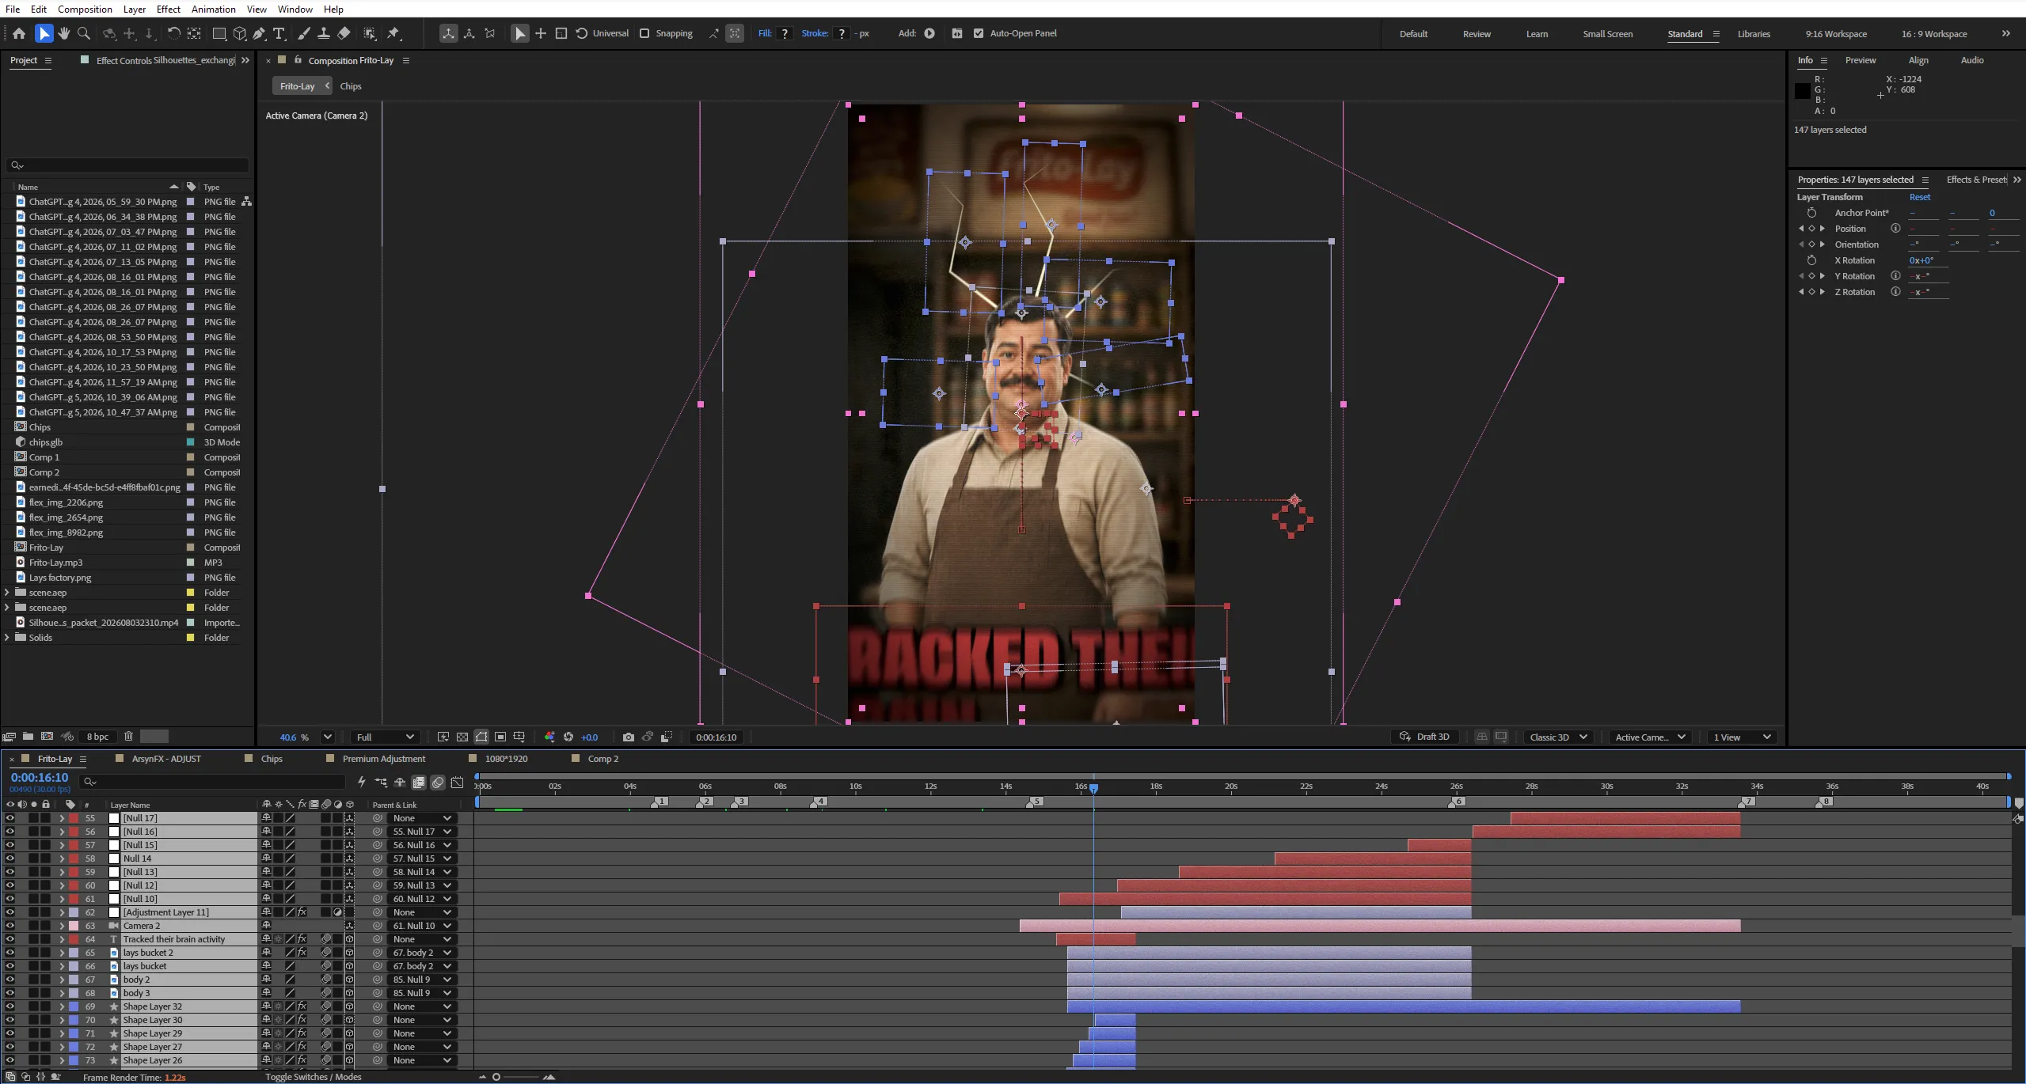Open the Animation menu
Image resolution: width=2026 pixels, height=1084 pixels.
213,9
